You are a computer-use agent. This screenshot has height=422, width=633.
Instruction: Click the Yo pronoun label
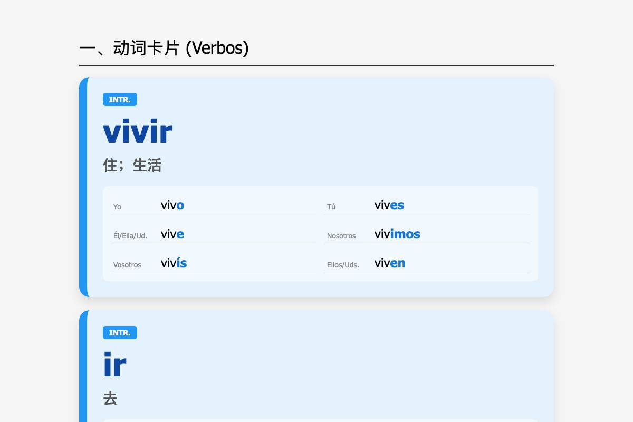click(x=117, y=207)
